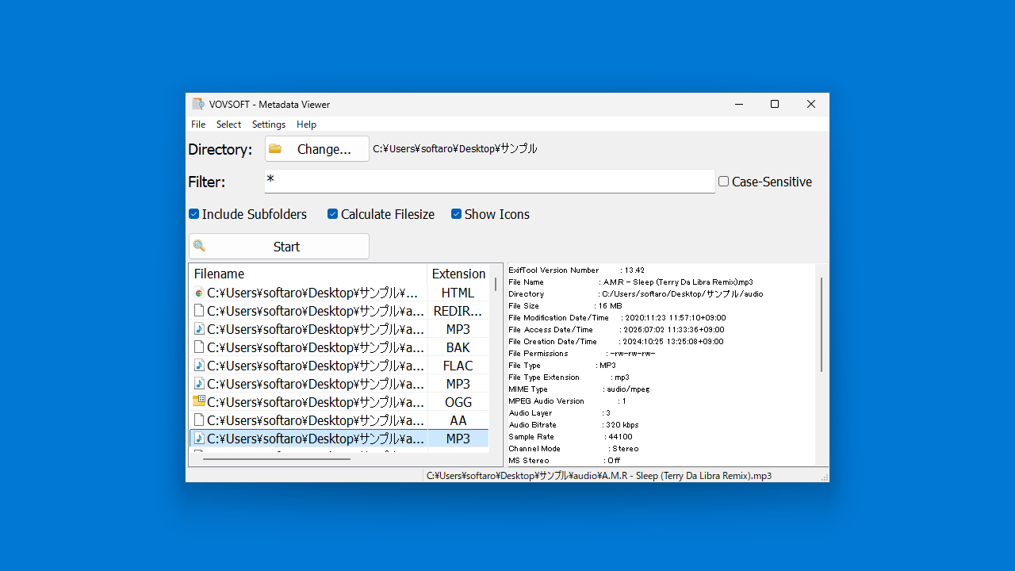Click the Sample Rate 44100 line
Image resolution: width=1015 pixels, height=571 pixels.
pyautogui.click(x=570, y=437)
